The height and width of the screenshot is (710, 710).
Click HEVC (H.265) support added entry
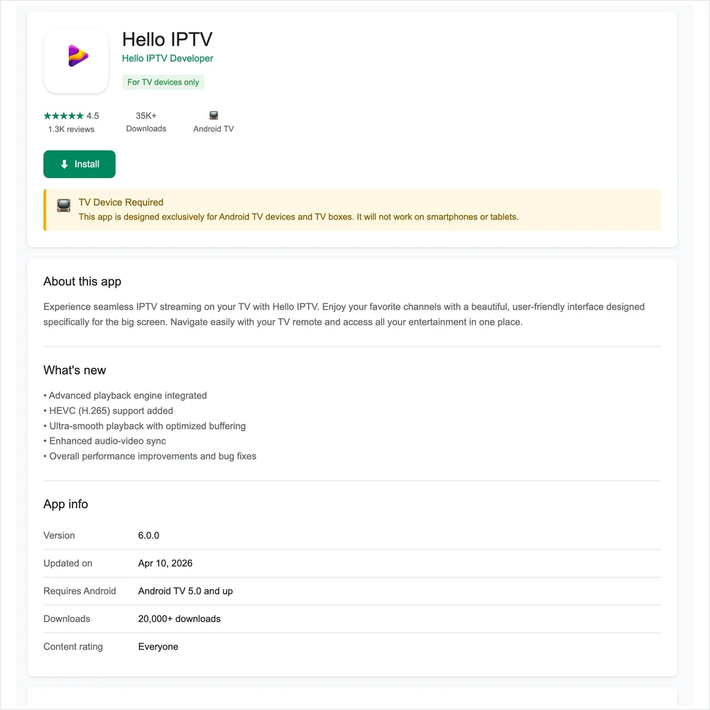click(x=108, y=410)
